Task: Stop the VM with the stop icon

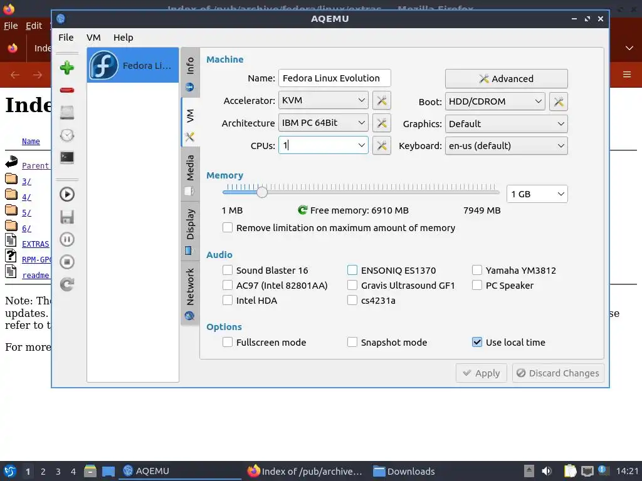Action: click(x=66, y=262)
